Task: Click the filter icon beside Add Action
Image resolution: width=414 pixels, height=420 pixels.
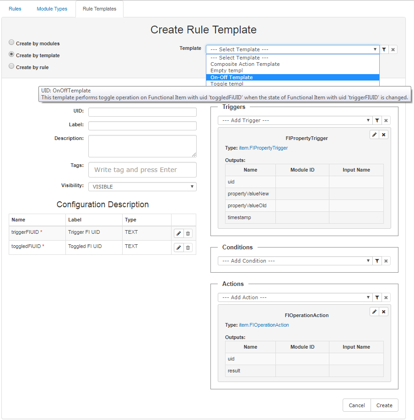Action: pyautogui.click(x=377, y=297)
